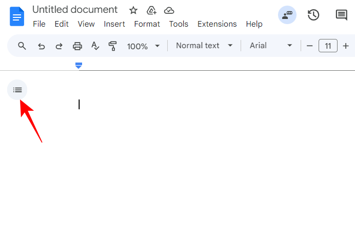Run spelling and grammar check
Viewport: 355px width, 243px height.
[95, 46]
